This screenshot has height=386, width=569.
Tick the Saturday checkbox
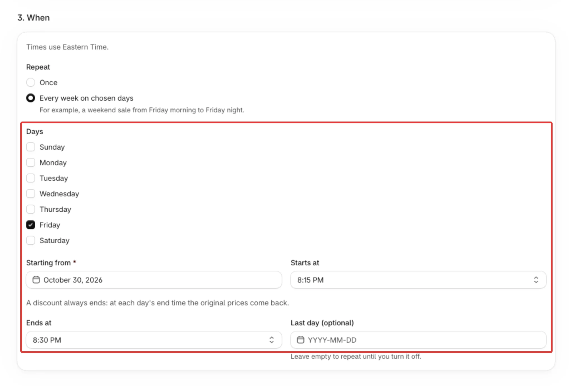point(31,241)
